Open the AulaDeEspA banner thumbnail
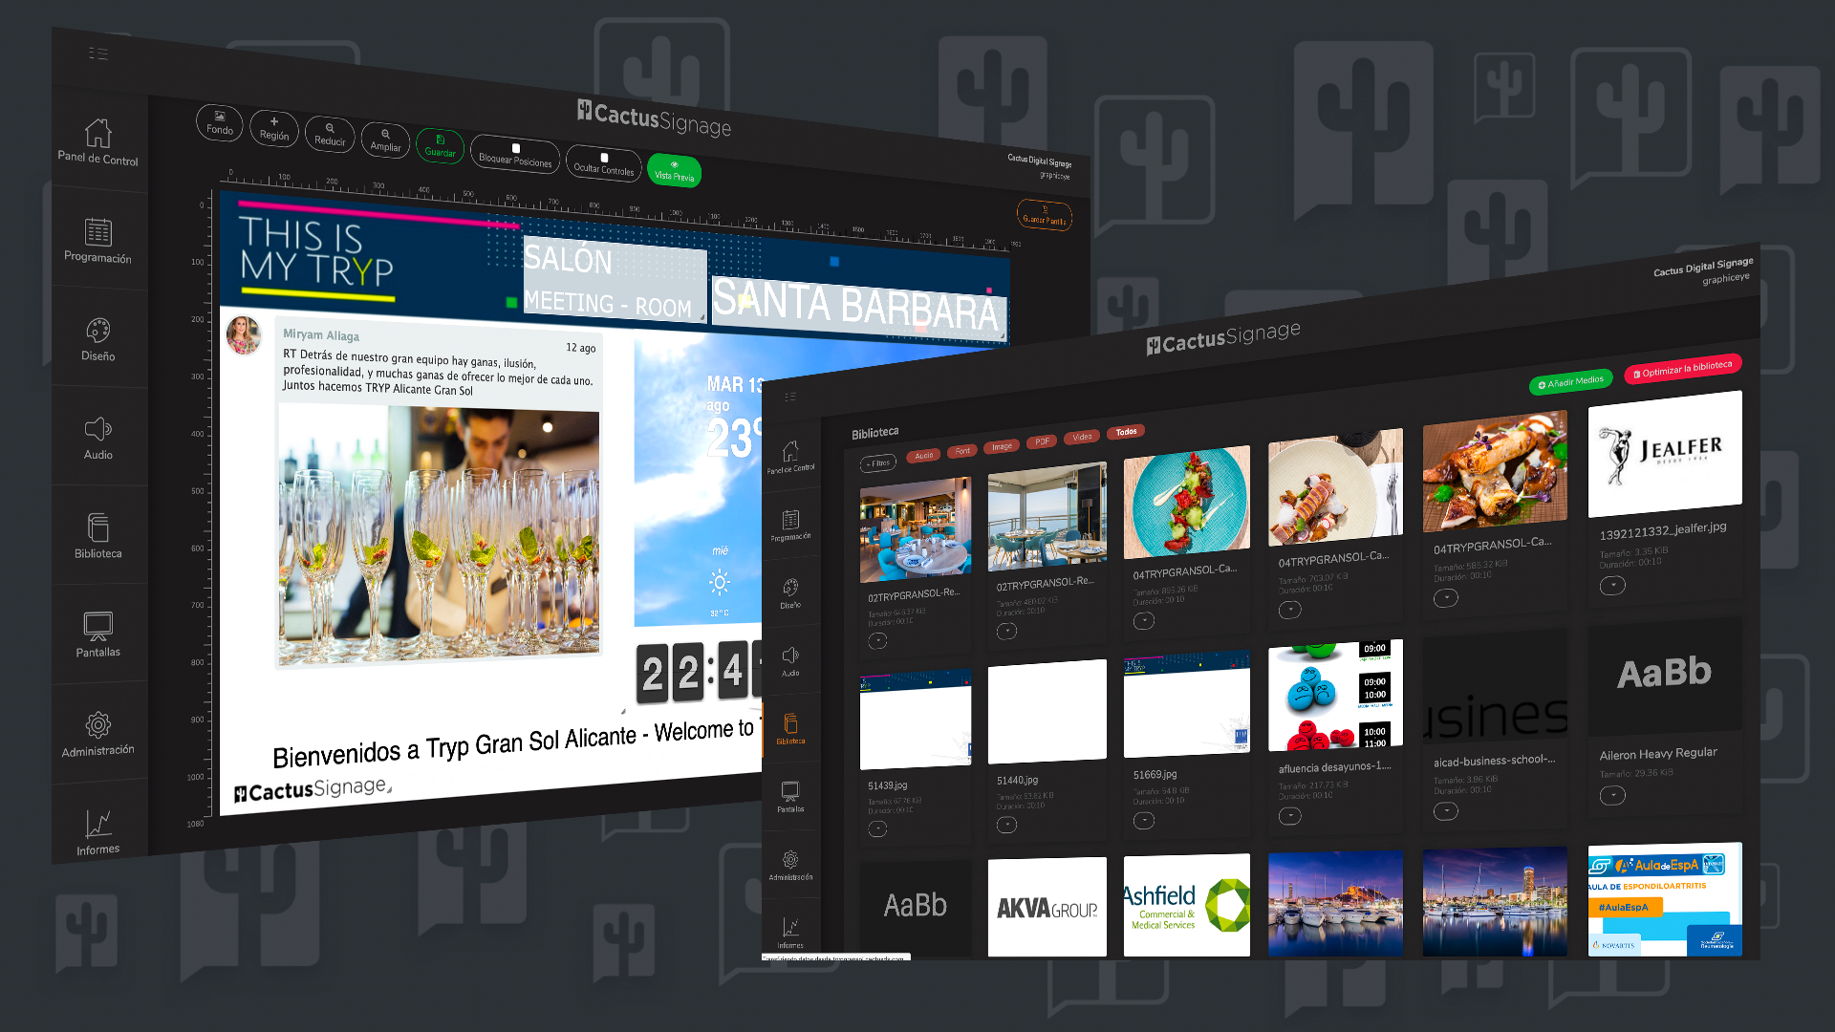This screenshot has width=1835, height=1032. [1665, 899]
